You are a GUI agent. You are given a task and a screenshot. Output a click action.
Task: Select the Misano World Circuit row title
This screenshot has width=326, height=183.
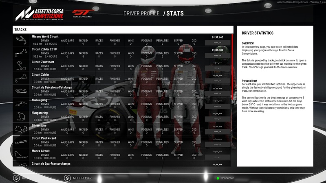(x=45, y=37)
